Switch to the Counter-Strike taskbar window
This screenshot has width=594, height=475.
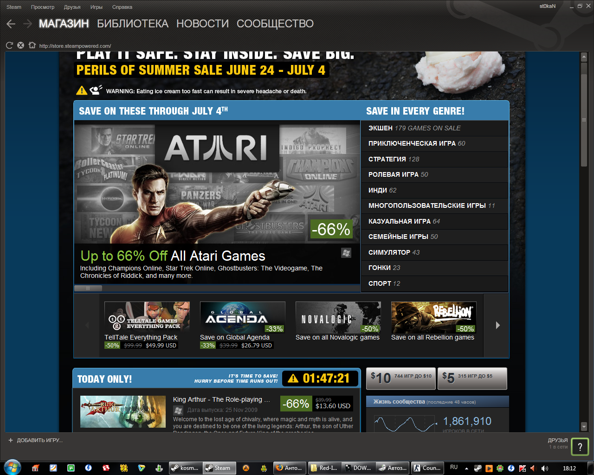coord(427,468)
